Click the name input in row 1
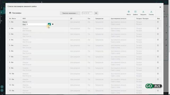This screenshot has height=95, width=170. tap(37, 24)
